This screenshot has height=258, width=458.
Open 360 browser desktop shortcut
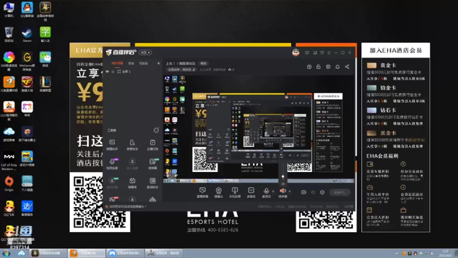tap(9, 61)
